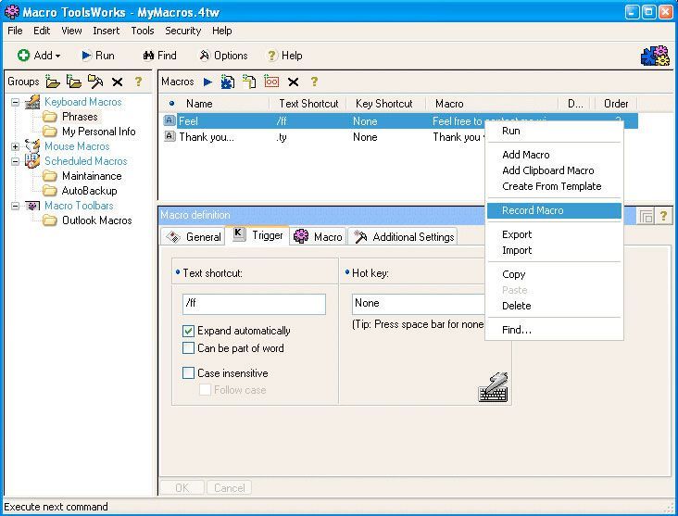The height and width of the screenshot is (516, 678).
Task: Switch to the Macro tab
Action: 318,236
